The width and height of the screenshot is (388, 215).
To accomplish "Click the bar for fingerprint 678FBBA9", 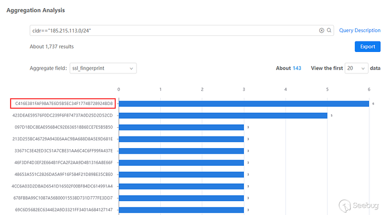I will coord(181,198).
